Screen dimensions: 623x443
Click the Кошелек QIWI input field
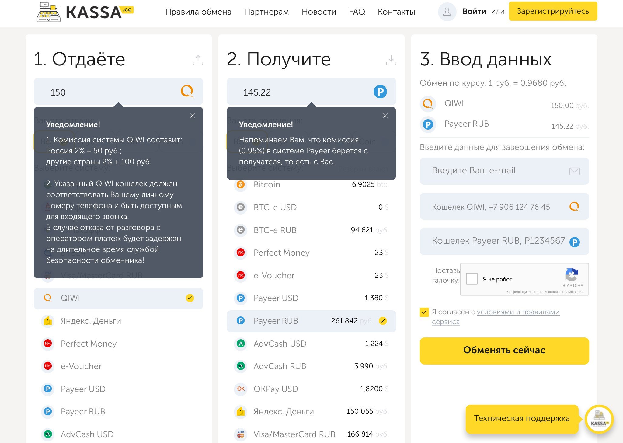coord(504,207)
